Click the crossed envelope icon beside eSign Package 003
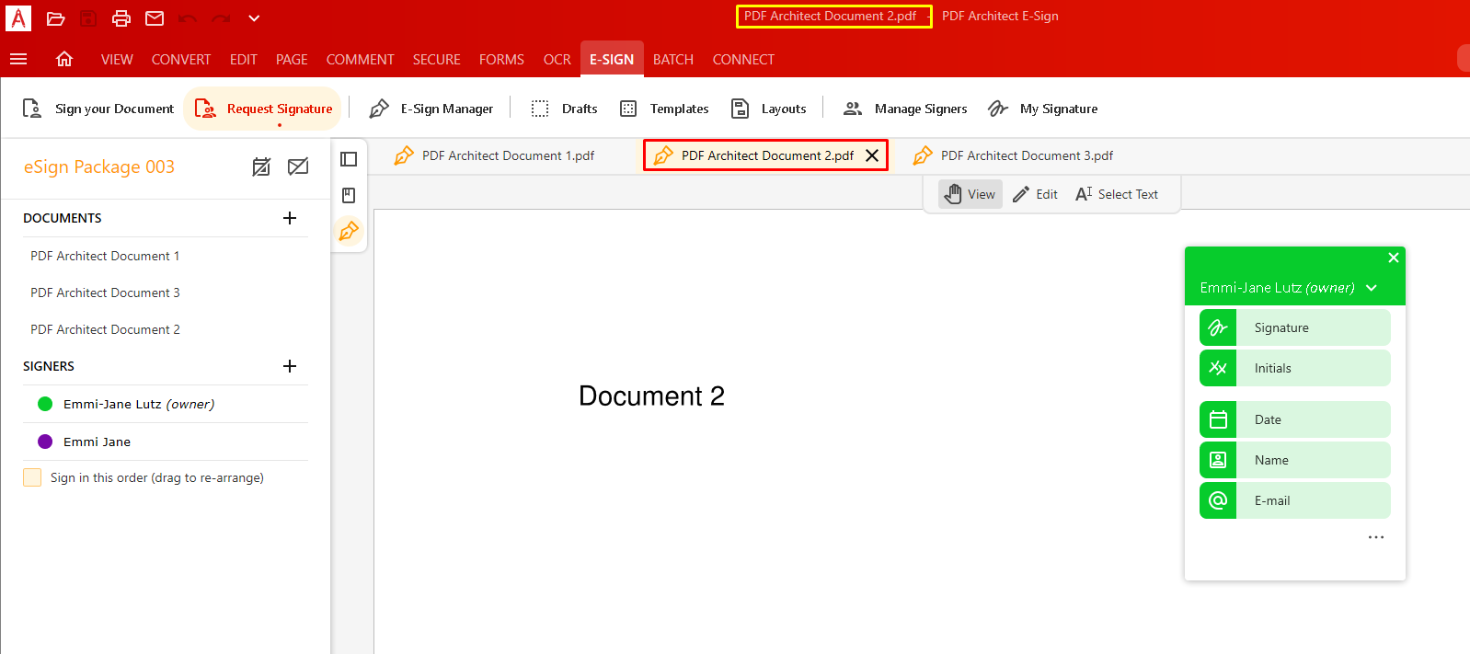1470x654 pixels. [298, 166]
